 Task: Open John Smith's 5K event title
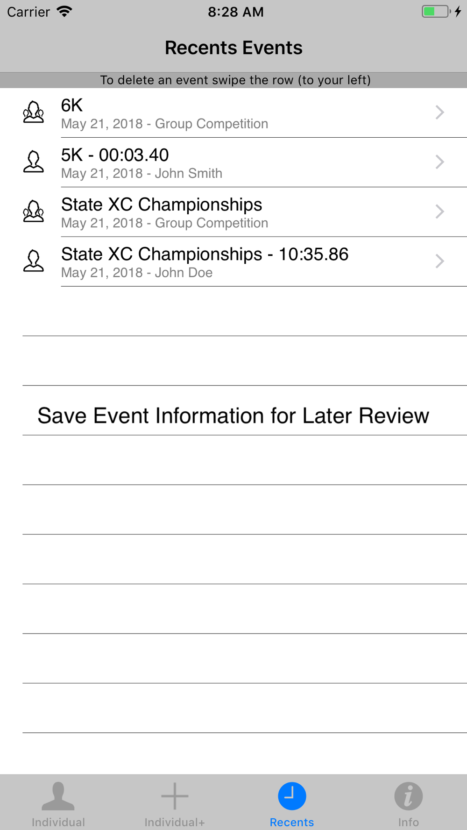[115, 155]
